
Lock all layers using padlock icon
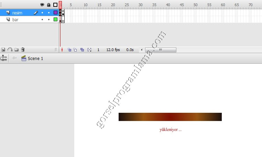(49, 5)
